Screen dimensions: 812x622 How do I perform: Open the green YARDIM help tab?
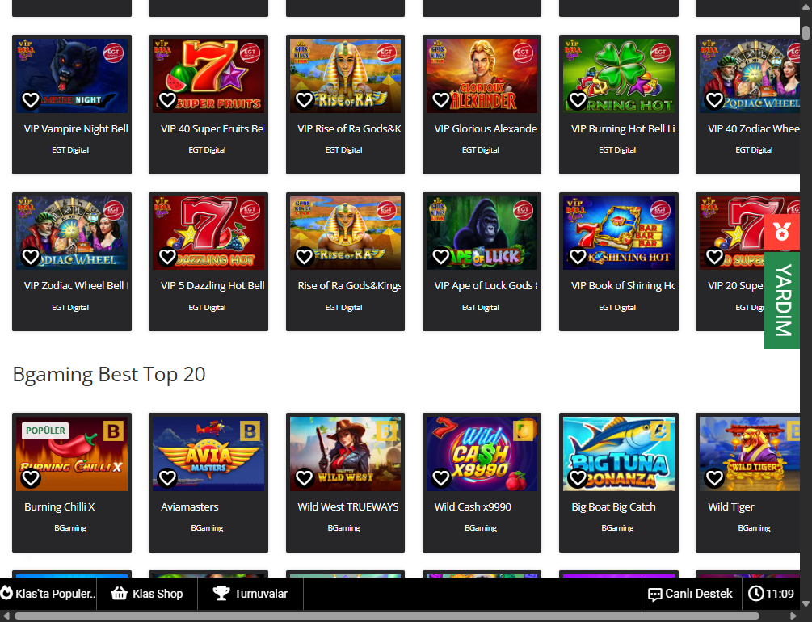tap(782, 300)
